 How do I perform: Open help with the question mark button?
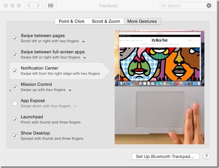[206, 156]
